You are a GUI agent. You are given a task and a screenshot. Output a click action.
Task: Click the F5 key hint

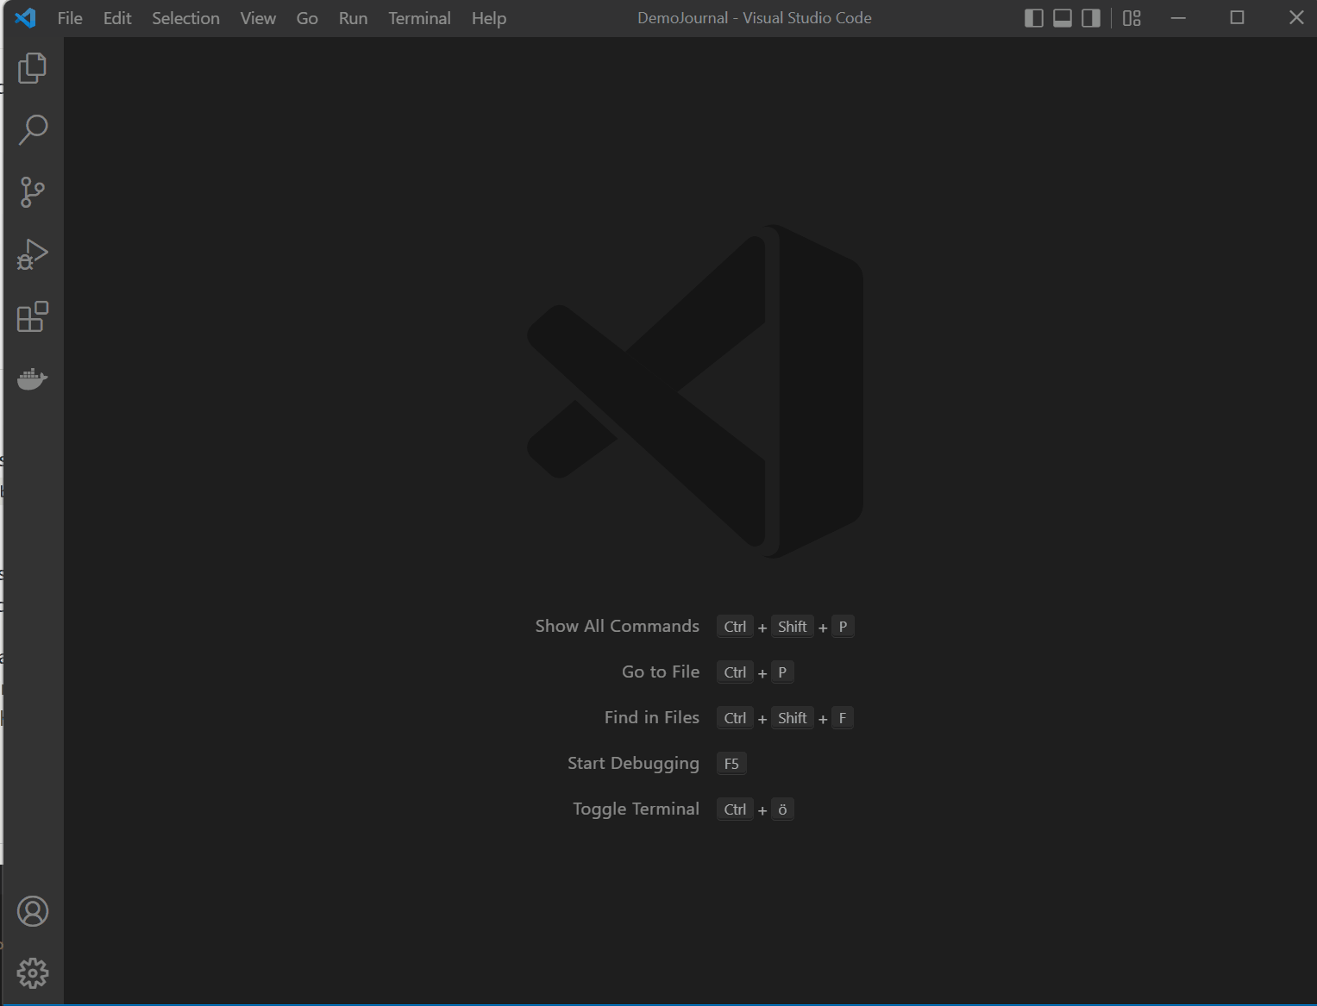[731, 764]
